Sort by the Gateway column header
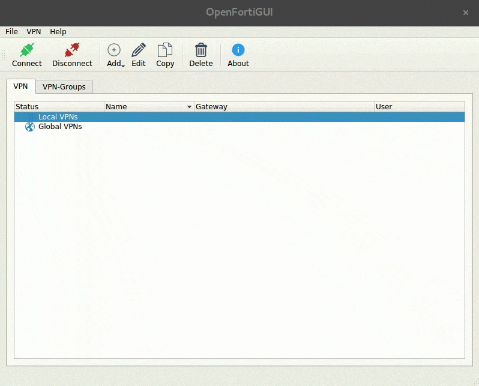The width and height of the screenshot is (479, 386). [284, 107]
